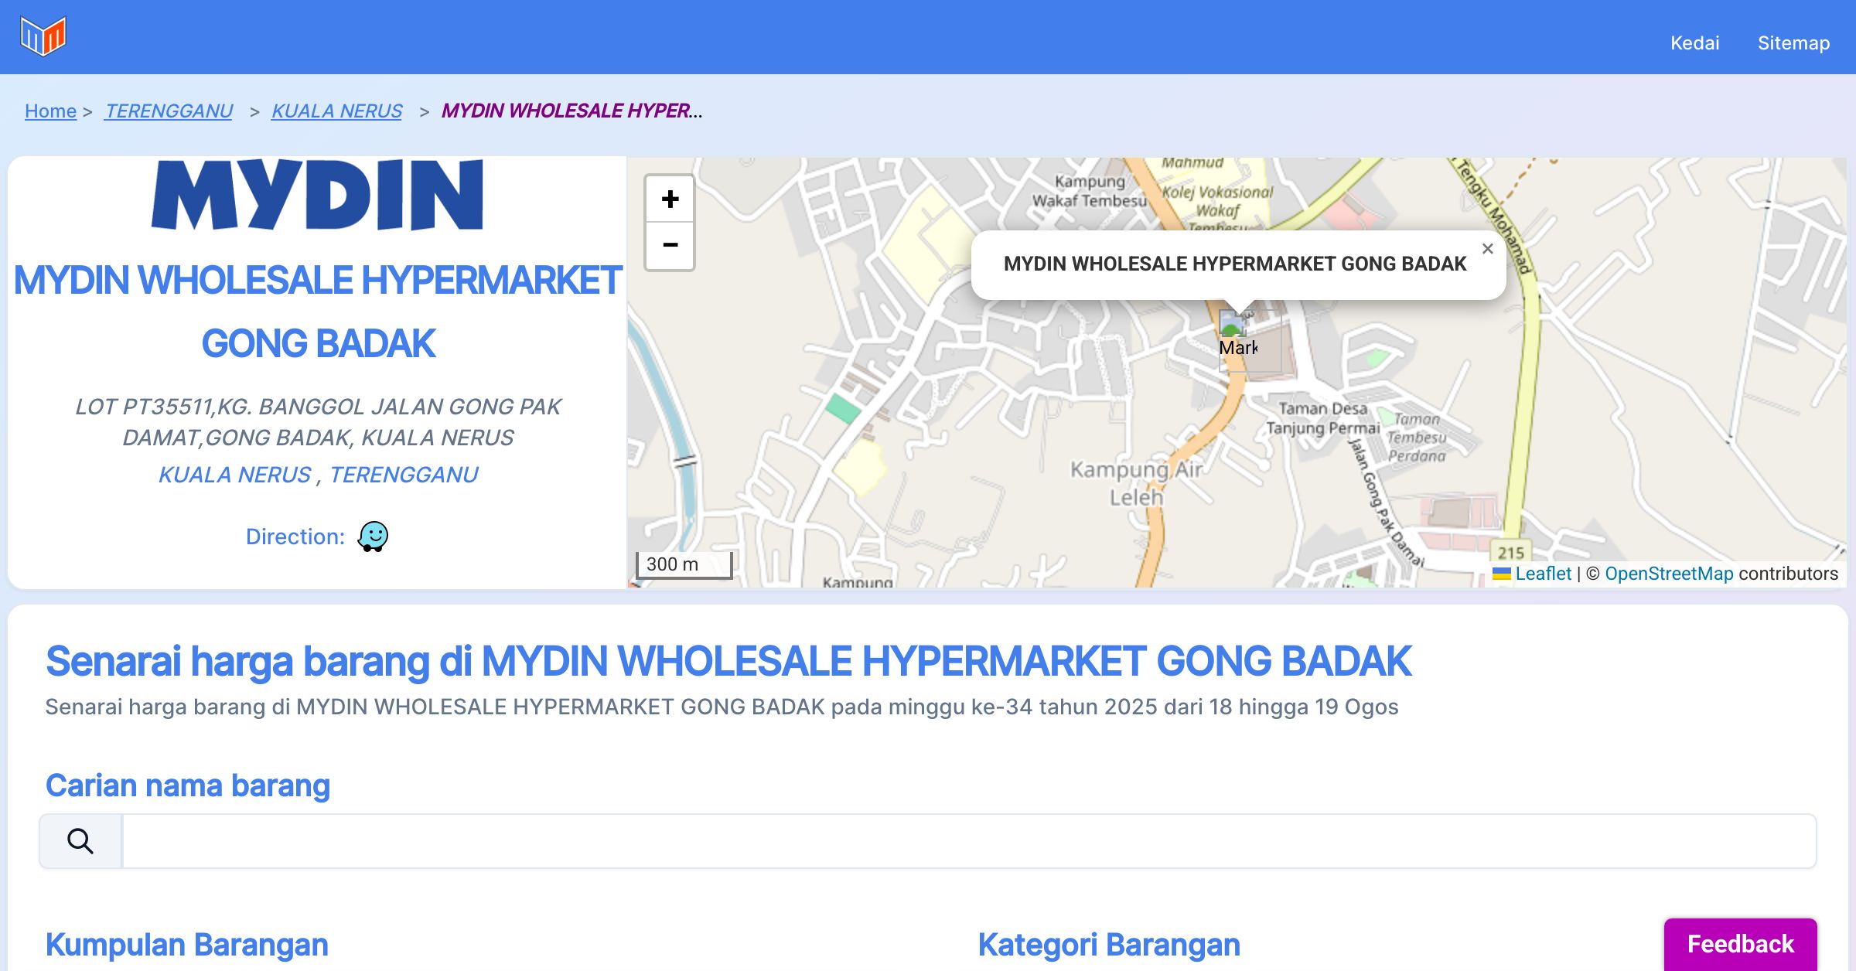Image resolution: width=1856 pixels, height=971 pixels.
Task: Focus the Carian nama barang search field
Action: point(968,840)
